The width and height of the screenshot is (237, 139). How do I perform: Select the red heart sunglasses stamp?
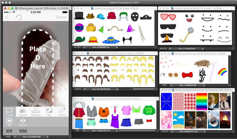168,17
